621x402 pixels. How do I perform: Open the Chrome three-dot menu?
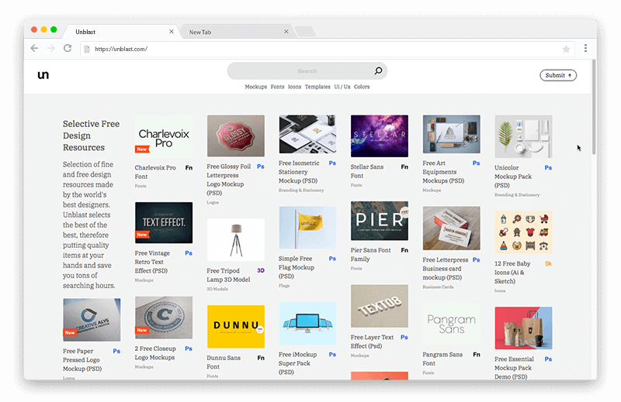click(585, 49)
